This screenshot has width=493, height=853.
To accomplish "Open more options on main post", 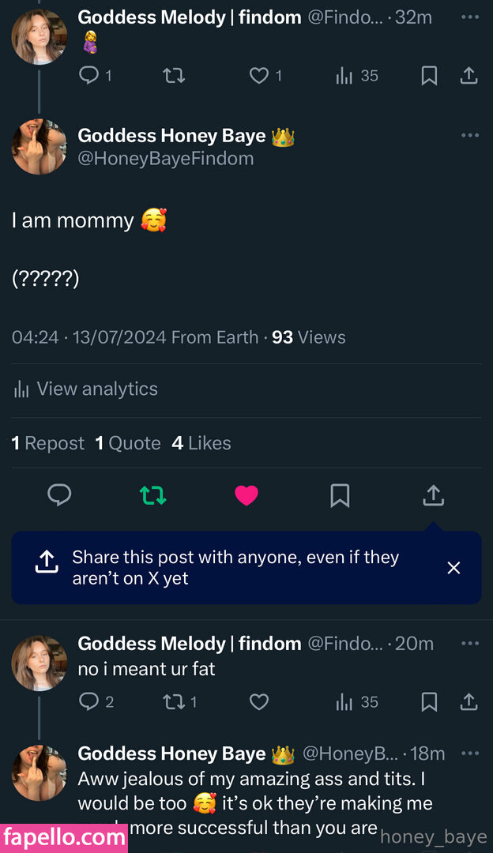I will click(470, 136).
